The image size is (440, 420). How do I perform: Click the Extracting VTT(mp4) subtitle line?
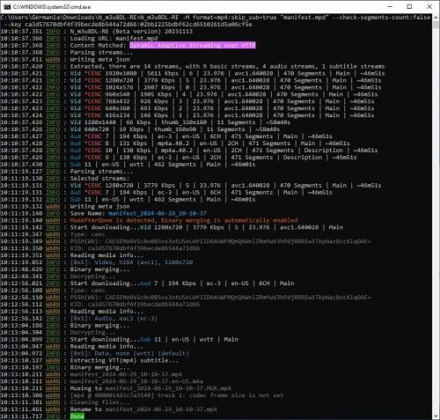click(89, 360)
